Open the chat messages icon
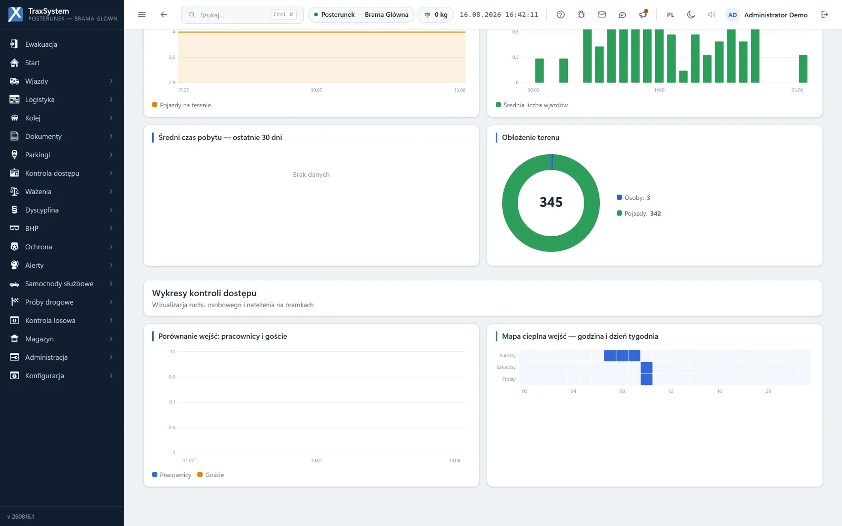This screenshot has height=526, width=842. pyautogui.click(x=622, y=15)
